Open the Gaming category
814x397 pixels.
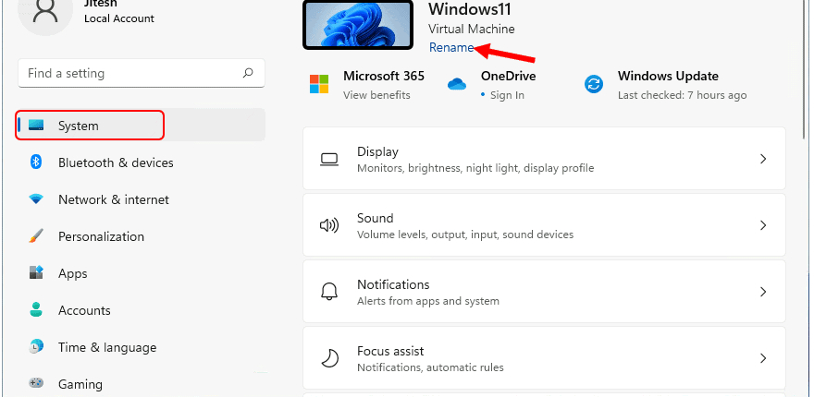click(141, 384)
